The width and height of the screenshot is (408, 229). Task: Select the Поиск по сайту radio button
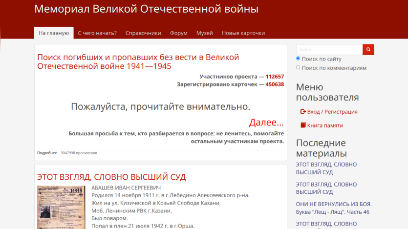click(x=298, y=59)
